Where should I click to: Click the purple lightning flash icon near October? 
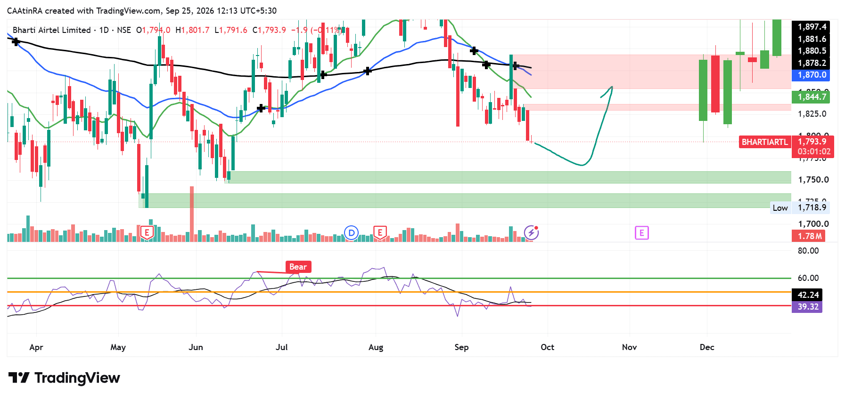[531, 232]
